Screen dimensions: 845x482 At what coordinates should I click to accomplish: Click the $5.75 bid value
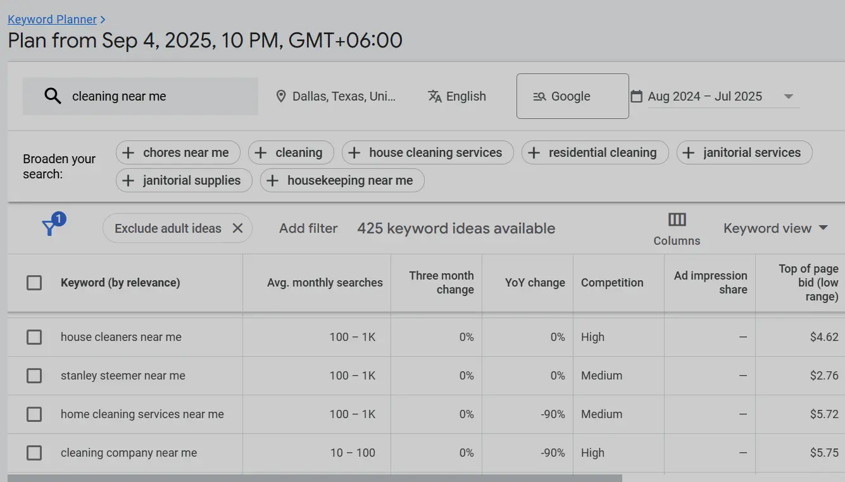pyautogui.click(x=824, y=453)
